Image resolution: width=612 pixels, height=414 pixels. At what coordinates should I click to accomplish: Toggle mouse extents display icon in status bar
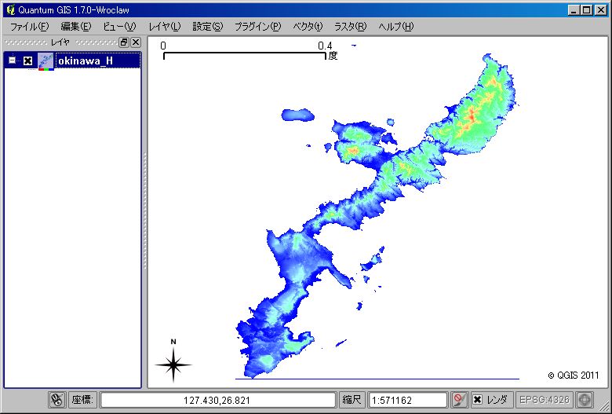[x=57, y=400]
